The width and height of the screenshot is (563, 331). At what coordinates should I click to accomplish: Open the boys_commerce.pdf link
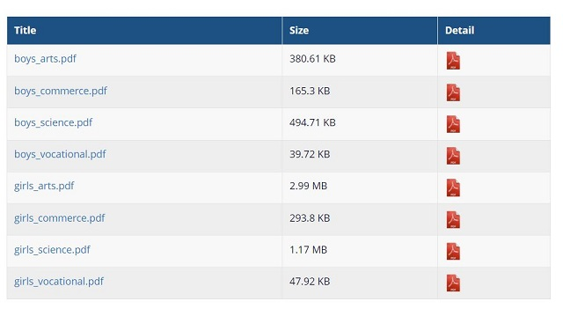(x=61, y=91)
